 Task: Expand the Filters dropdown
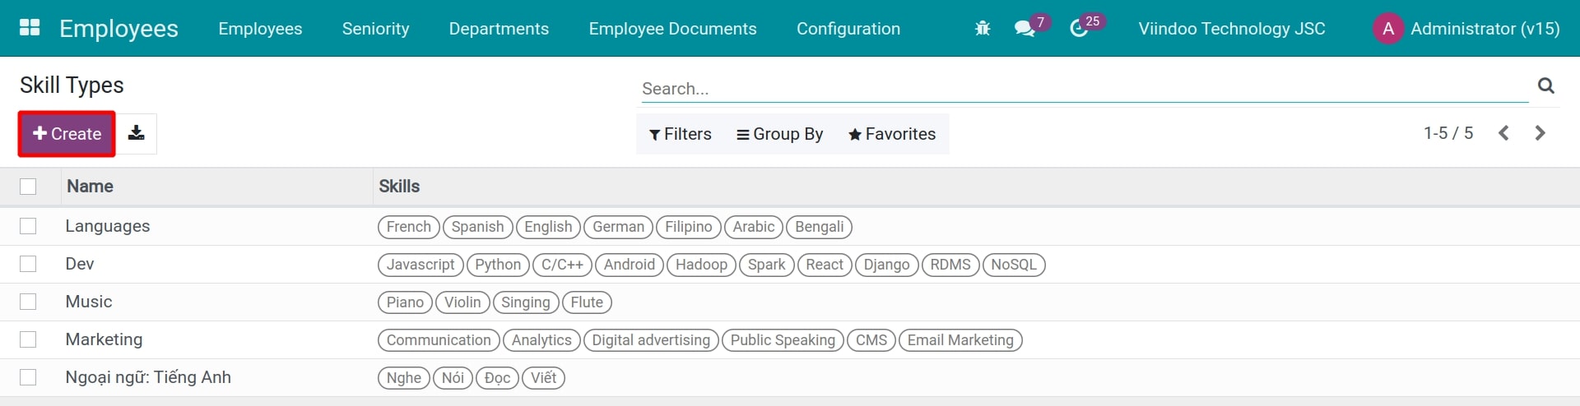[680, 134]
